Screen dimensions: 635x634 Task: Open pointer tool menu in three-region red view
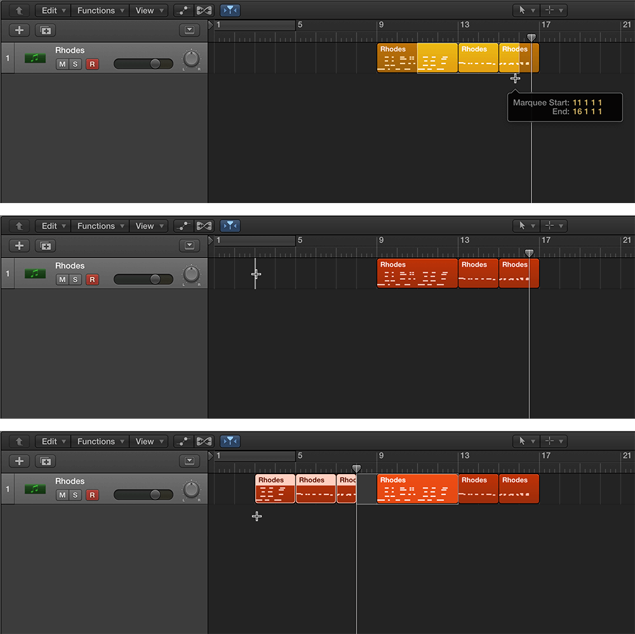526,226
